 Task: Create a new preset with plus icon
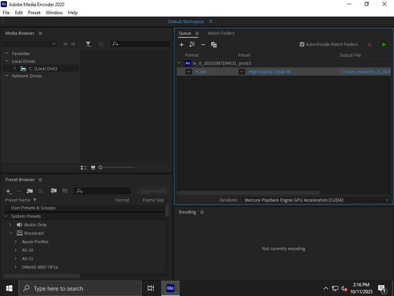[x=8, y=192]
